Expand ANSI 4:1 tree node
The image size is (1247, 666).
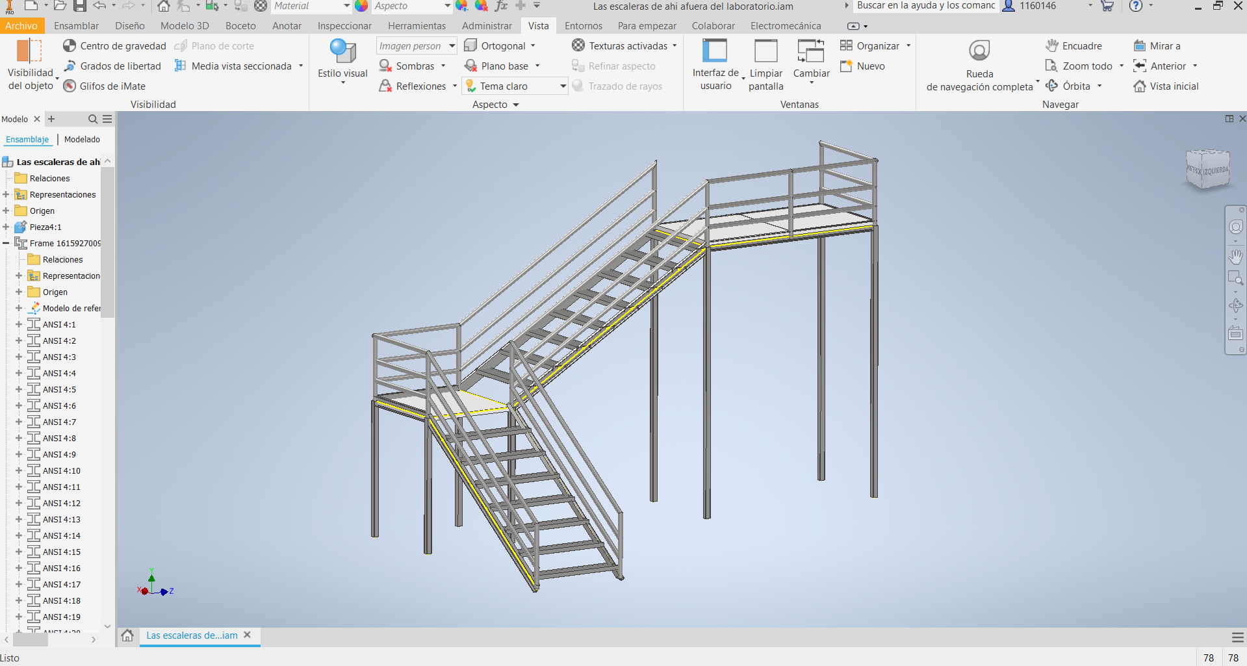tap(19, 325)
